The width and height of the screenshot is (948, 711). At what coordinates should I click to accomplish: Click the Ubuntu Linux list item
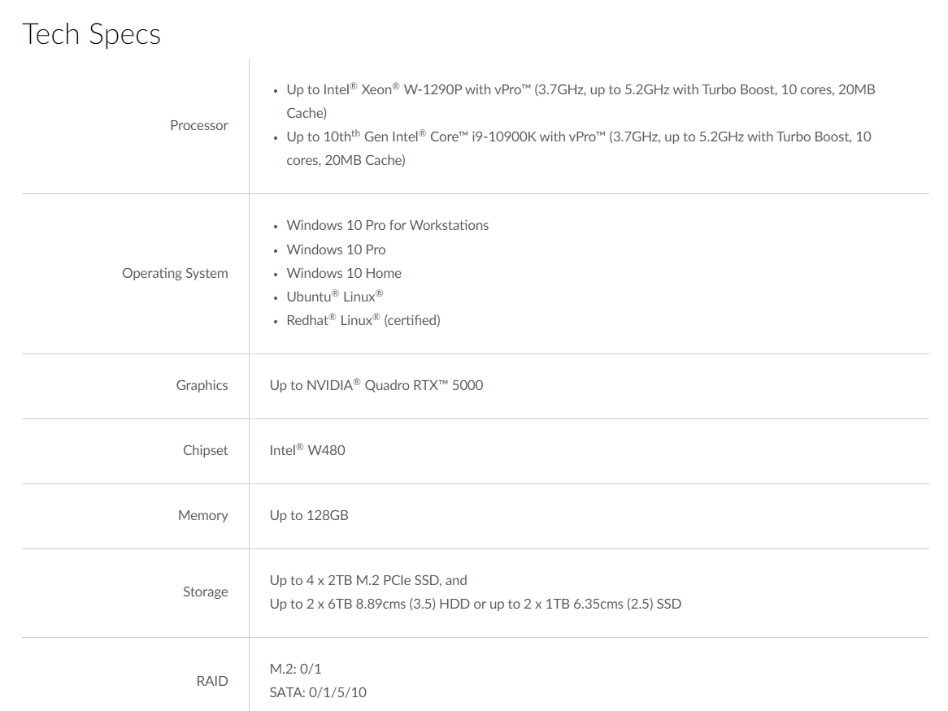335,297
